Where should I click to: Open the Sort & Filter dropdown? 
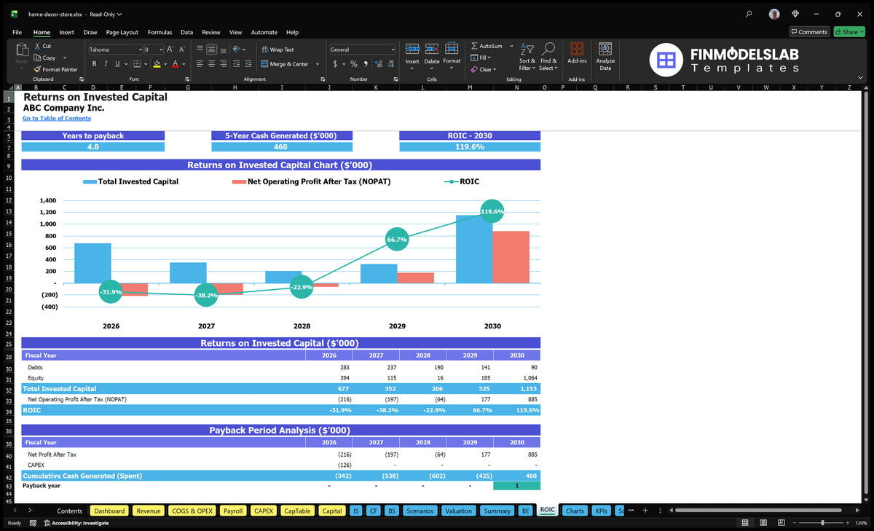(x=527, y=57)
